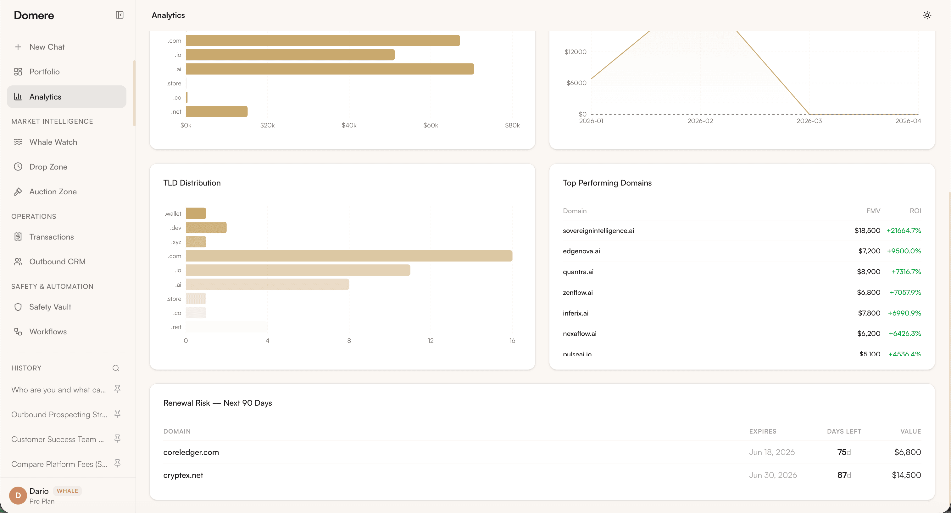View Transactions under Operations

pos(51,237)
